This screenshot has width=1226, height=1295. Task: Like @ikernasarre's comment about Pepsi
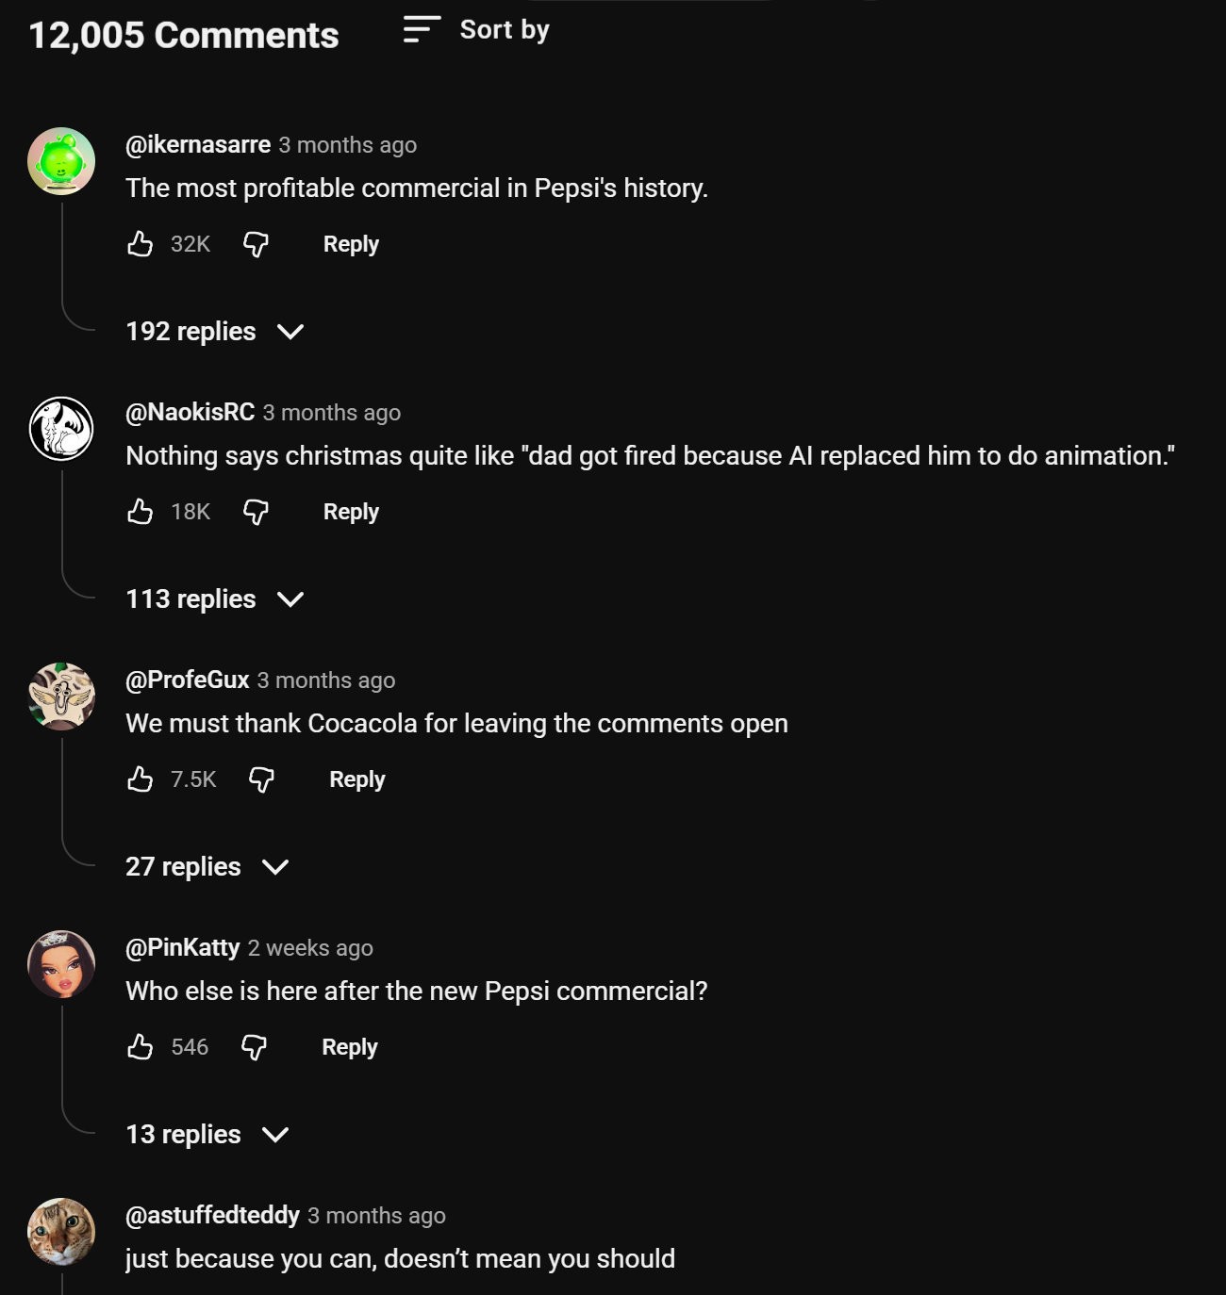tap(141, 244)
